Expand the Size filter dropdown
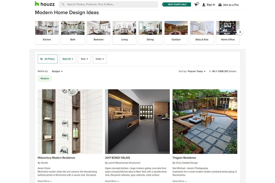The width and height of the screenshot is (275, 183). [84, 59]
